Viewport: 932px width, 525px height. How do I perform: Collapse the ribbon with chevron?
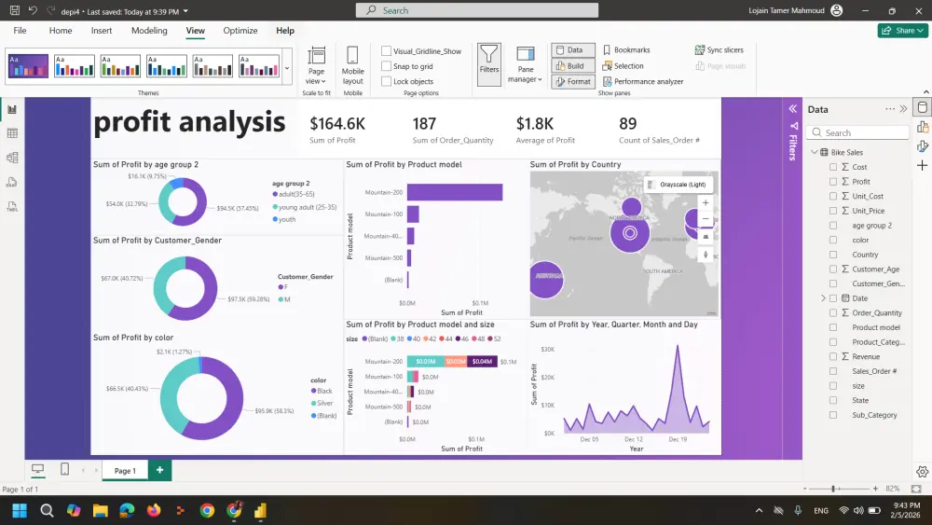pyautogui.click(x=926, y=92)
